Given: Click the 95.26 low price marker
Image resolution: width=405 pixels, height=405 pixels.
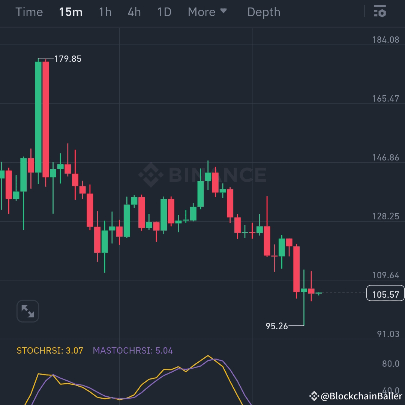Looking at the screenshot, I should [x=277, y=326].
